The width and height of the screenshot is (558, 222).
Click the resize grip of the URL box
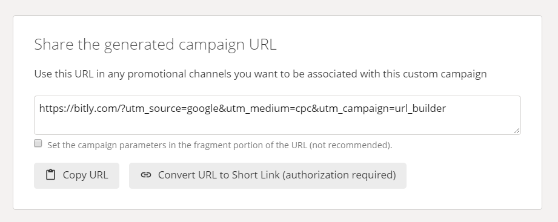[517, 131]
